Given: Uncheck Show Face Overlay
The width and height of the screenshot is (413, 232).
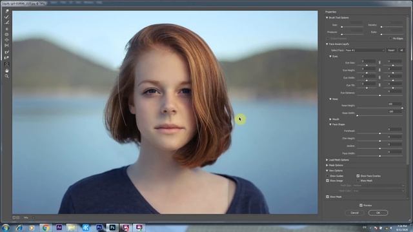Looking at the screenshot, I should pos(358,176).
